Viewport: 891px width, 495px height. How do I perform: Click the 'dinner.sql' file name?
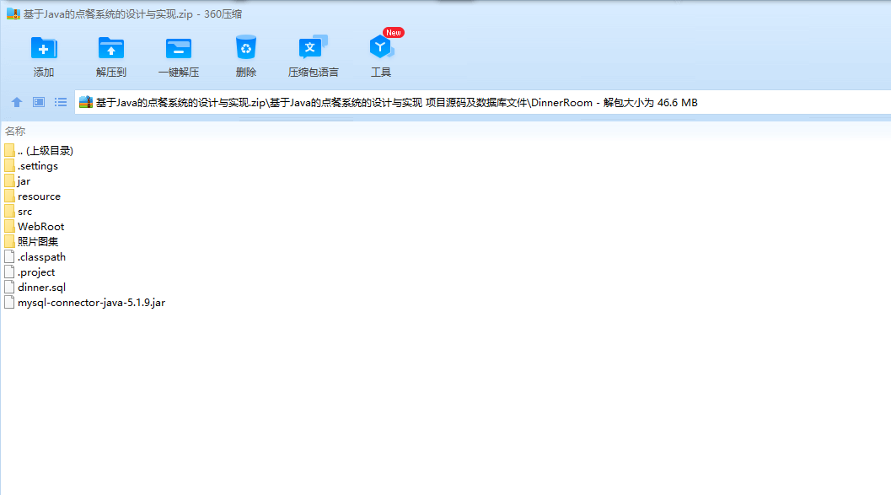pos(41,288)
